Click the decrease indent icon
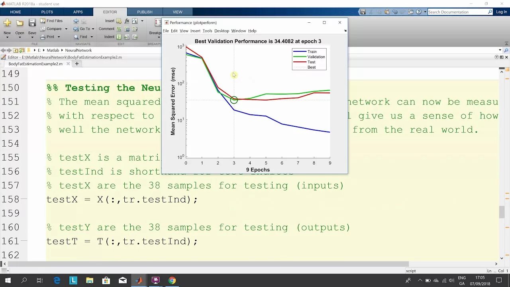 point(135,37)
